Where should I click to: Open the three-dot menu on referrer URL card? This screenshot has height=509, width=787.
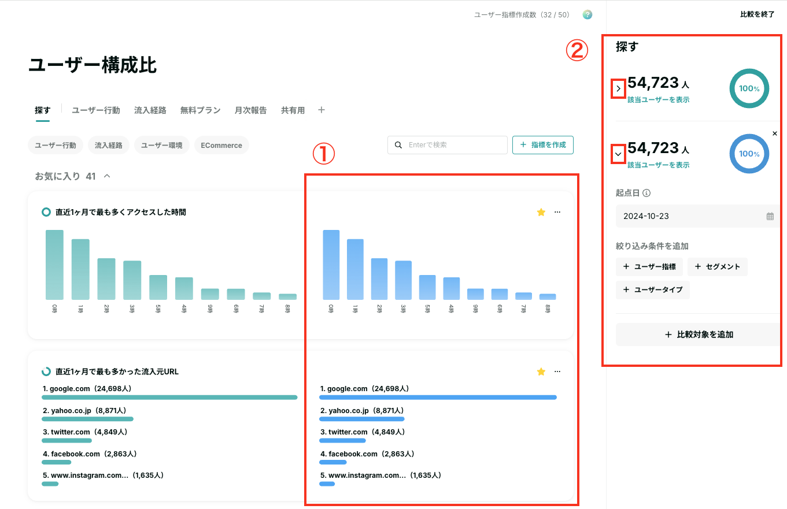click(x=557, y=371)
